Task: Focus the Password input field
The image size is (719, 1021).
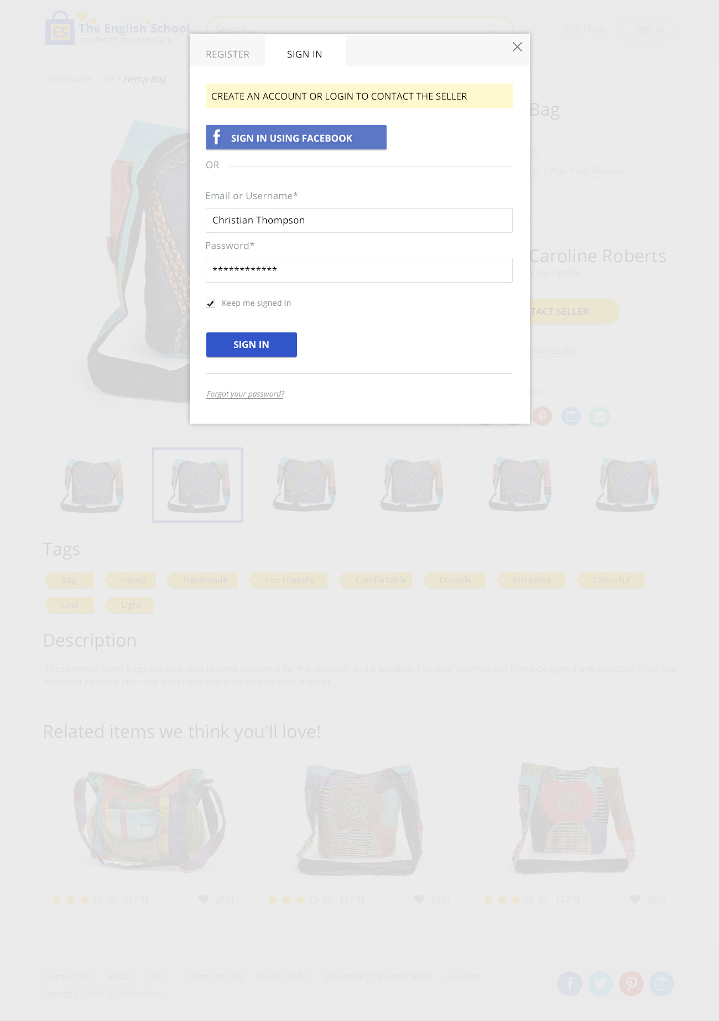Action: click(359, 270)
